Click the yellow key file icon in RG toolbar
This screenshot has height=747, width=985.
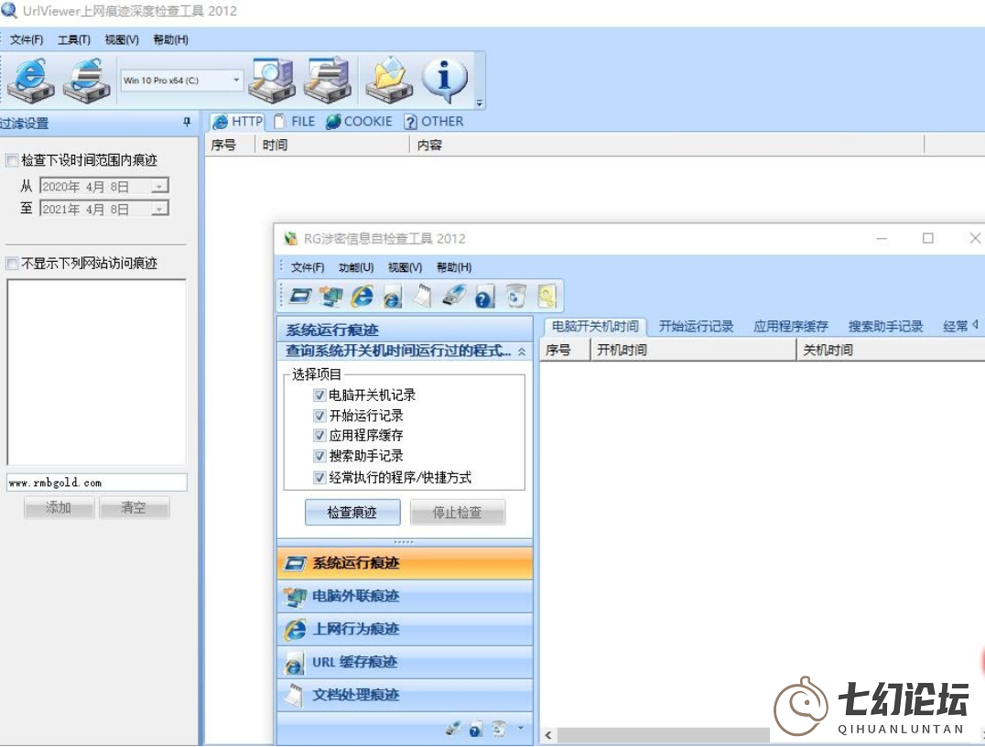(x=547, y=296)
